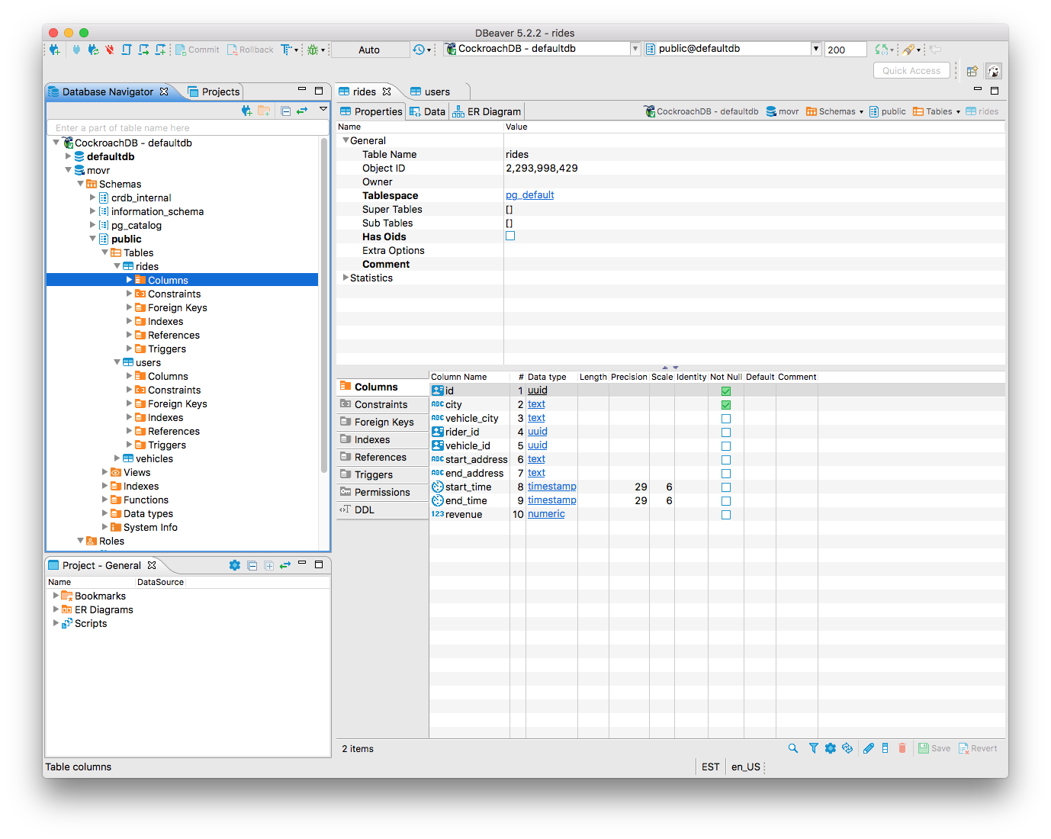Enable Not Null for vehicle_city column
Screen dimensions: 1051x839
(725, 418)
